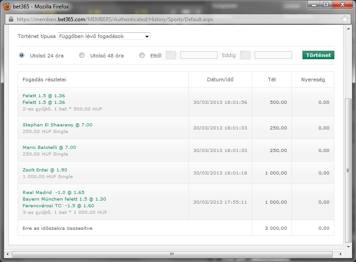Click the vertical scrollbar up arrow
Screen dimensions: 356x262
[348, 29]
